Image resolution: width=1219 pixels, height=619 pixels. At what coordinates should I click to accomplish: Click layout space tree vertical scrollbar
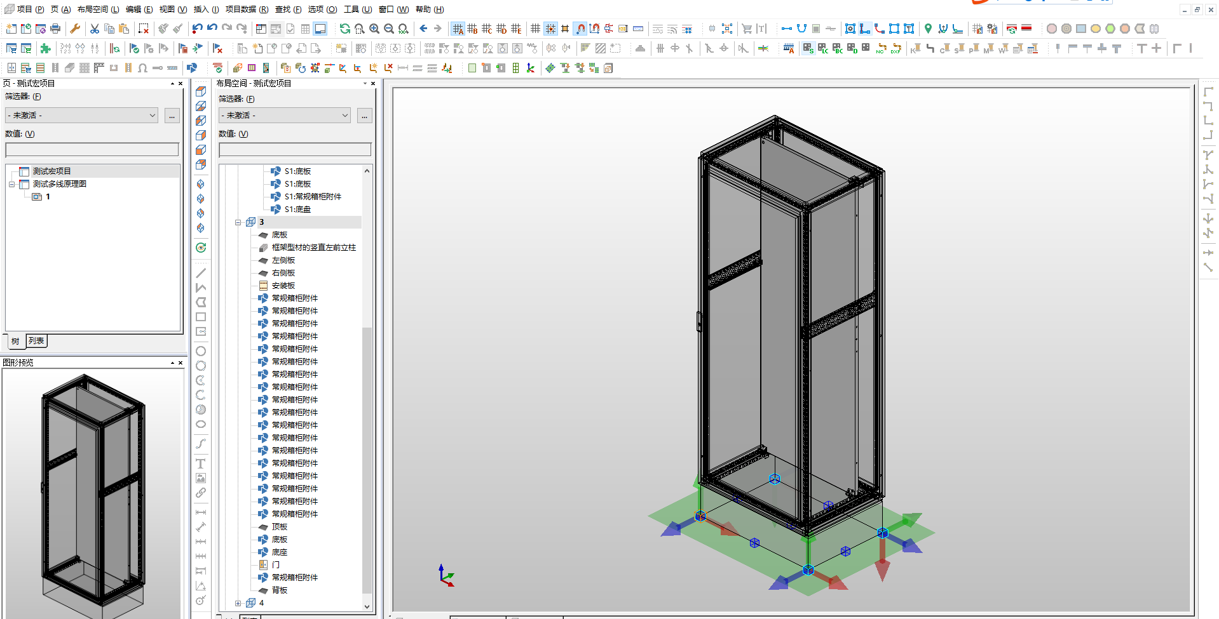[x=367, y=387]
